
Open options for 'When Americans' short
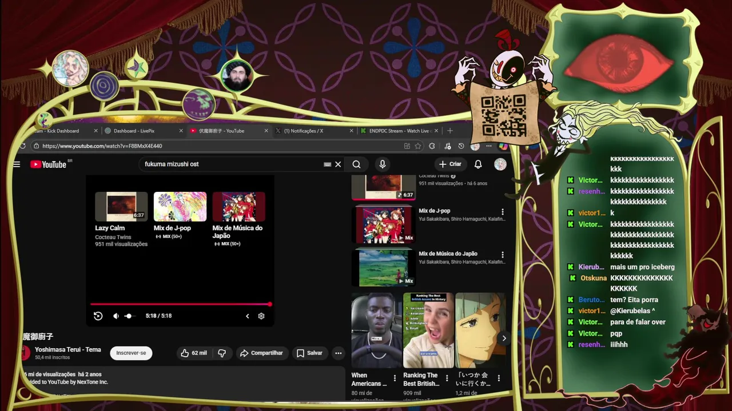395,378
